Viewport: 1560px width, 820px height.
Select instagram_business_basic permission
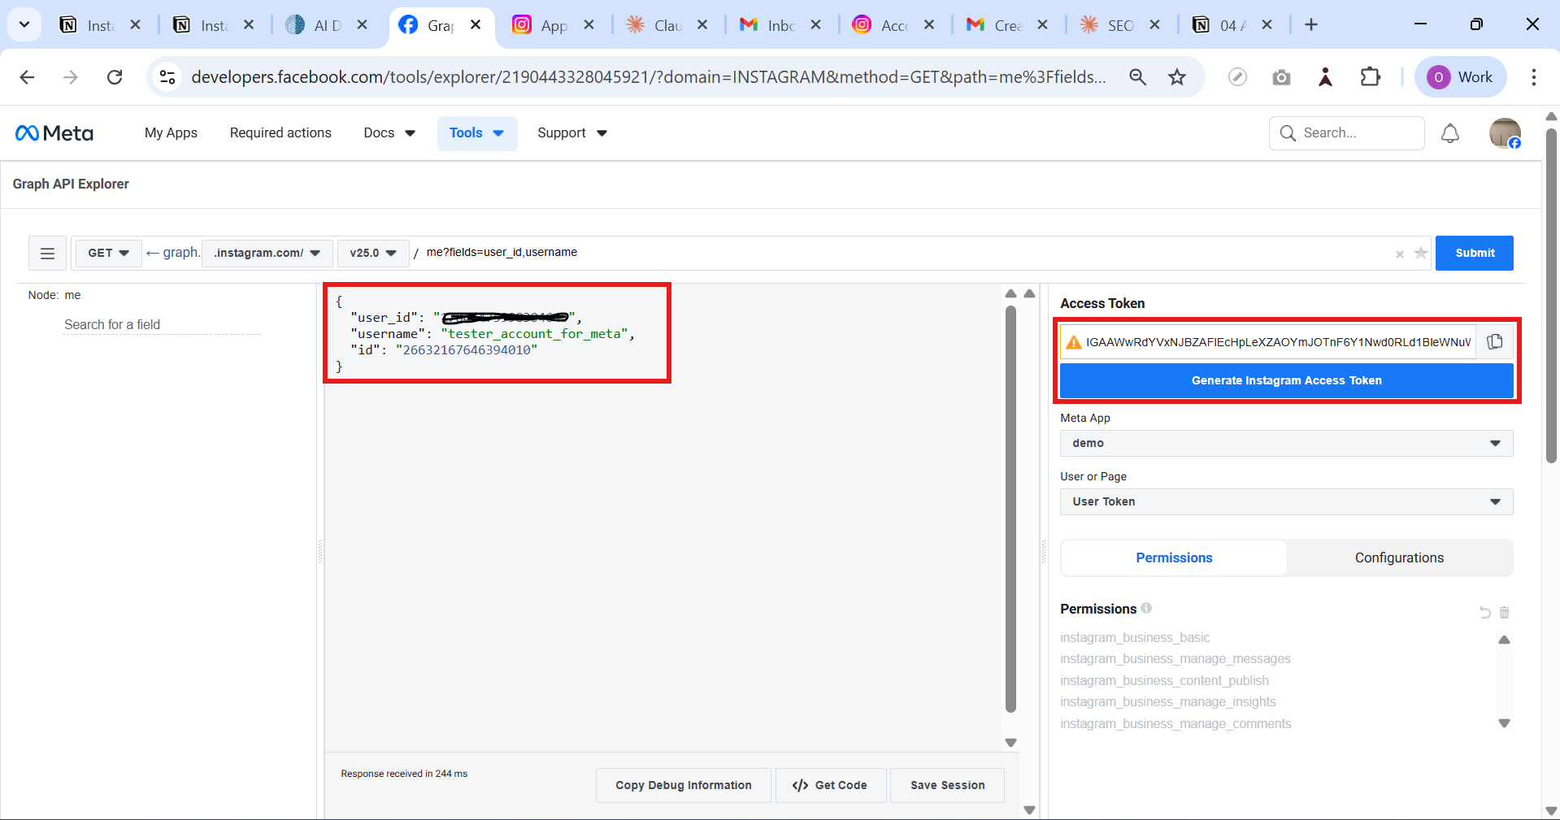tap(1135, 638)
